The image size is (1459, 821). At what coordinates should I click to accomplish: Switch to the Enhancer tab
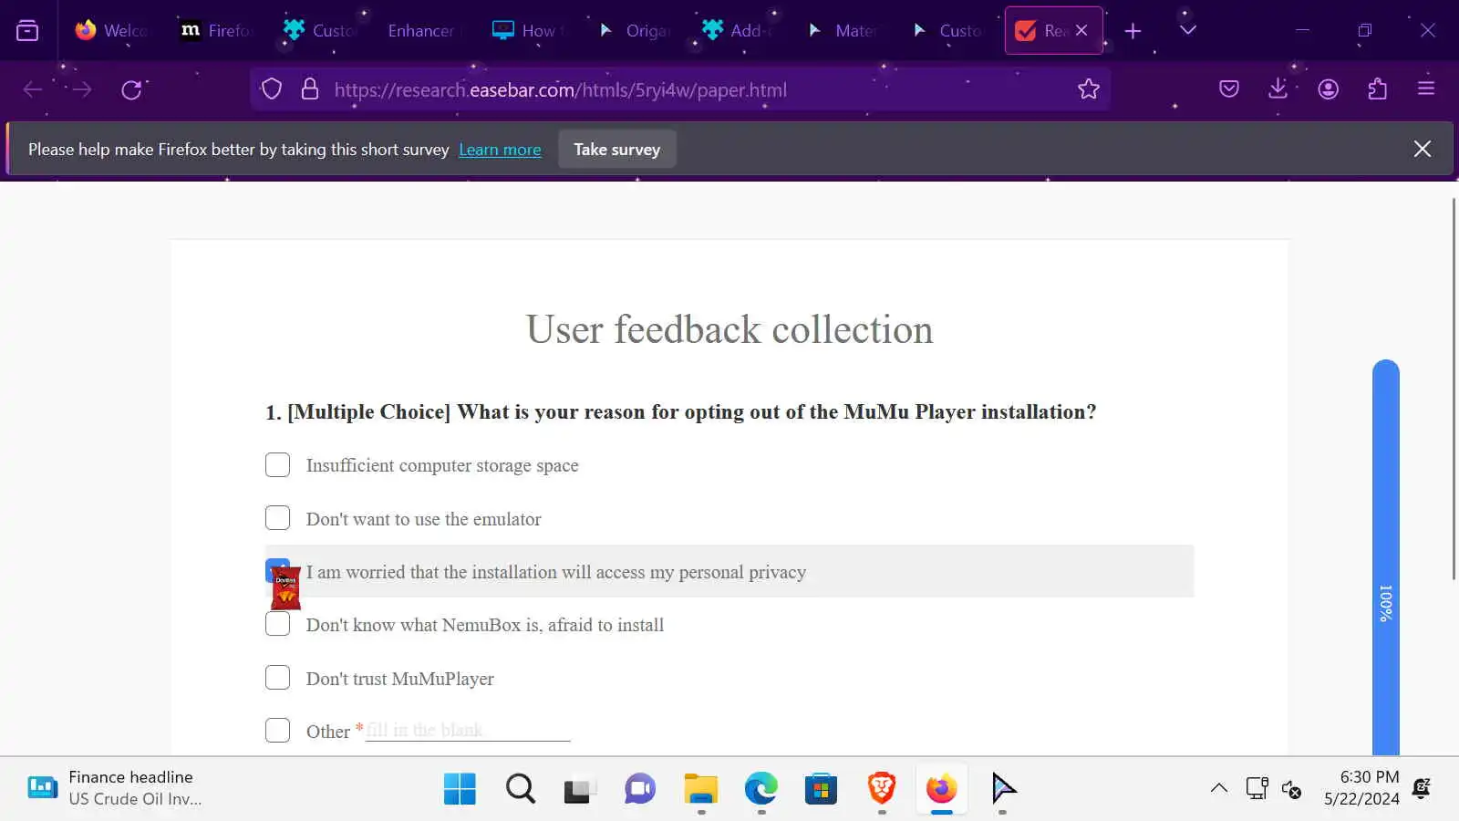coord(420,31)
